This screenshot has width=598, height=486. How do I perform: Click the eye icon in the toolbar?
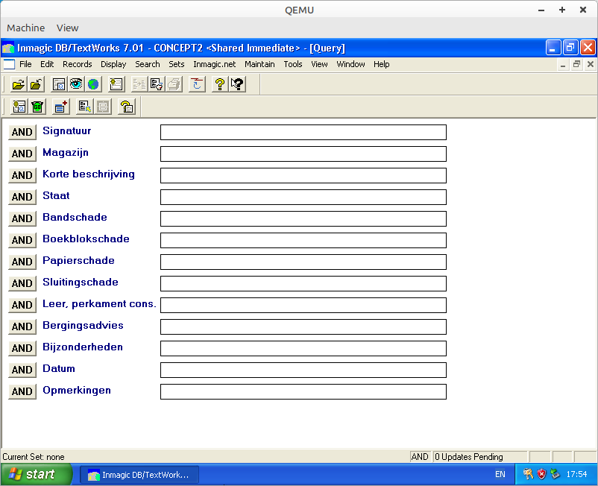[x=76, y=84]
